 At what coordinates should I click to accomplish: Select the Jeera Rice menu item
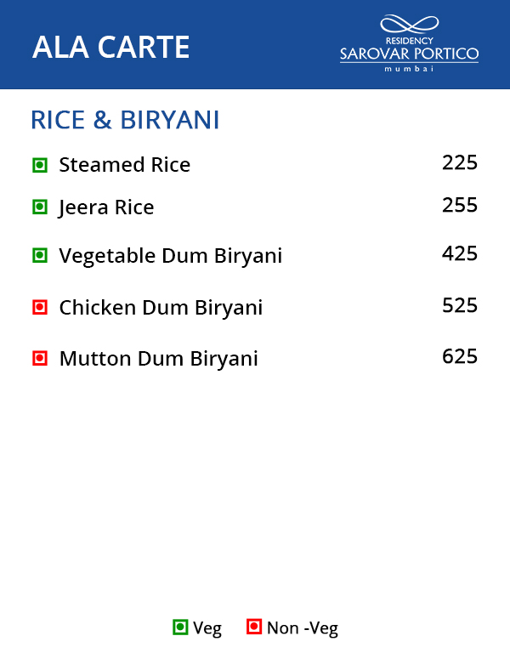point(106,207)
